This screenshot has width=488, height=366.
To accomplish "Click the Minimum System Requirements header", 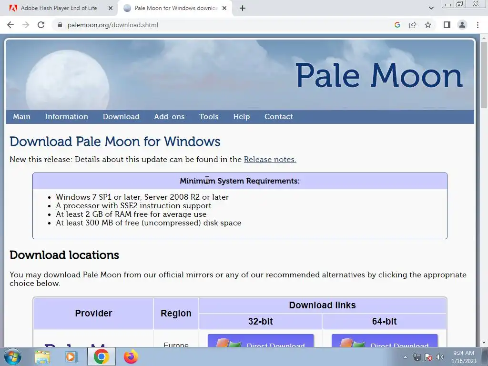I will coord(240,181).
